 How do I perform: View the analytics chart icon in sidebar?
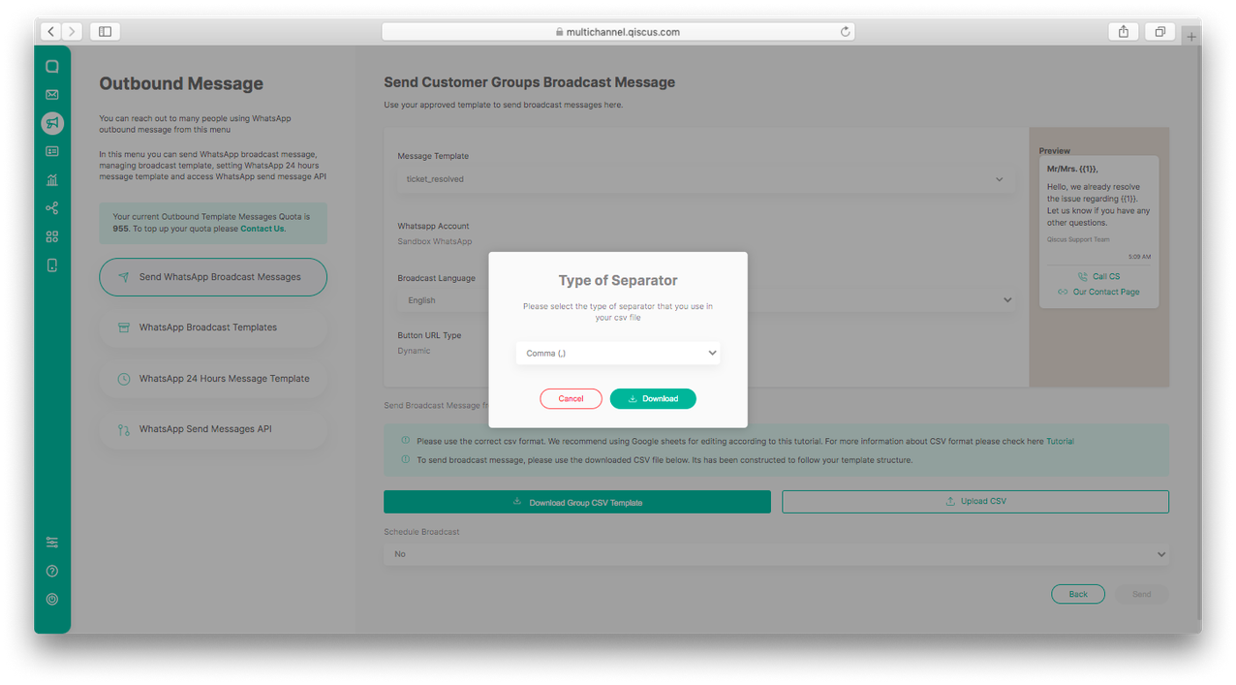[x=52, y=179]
